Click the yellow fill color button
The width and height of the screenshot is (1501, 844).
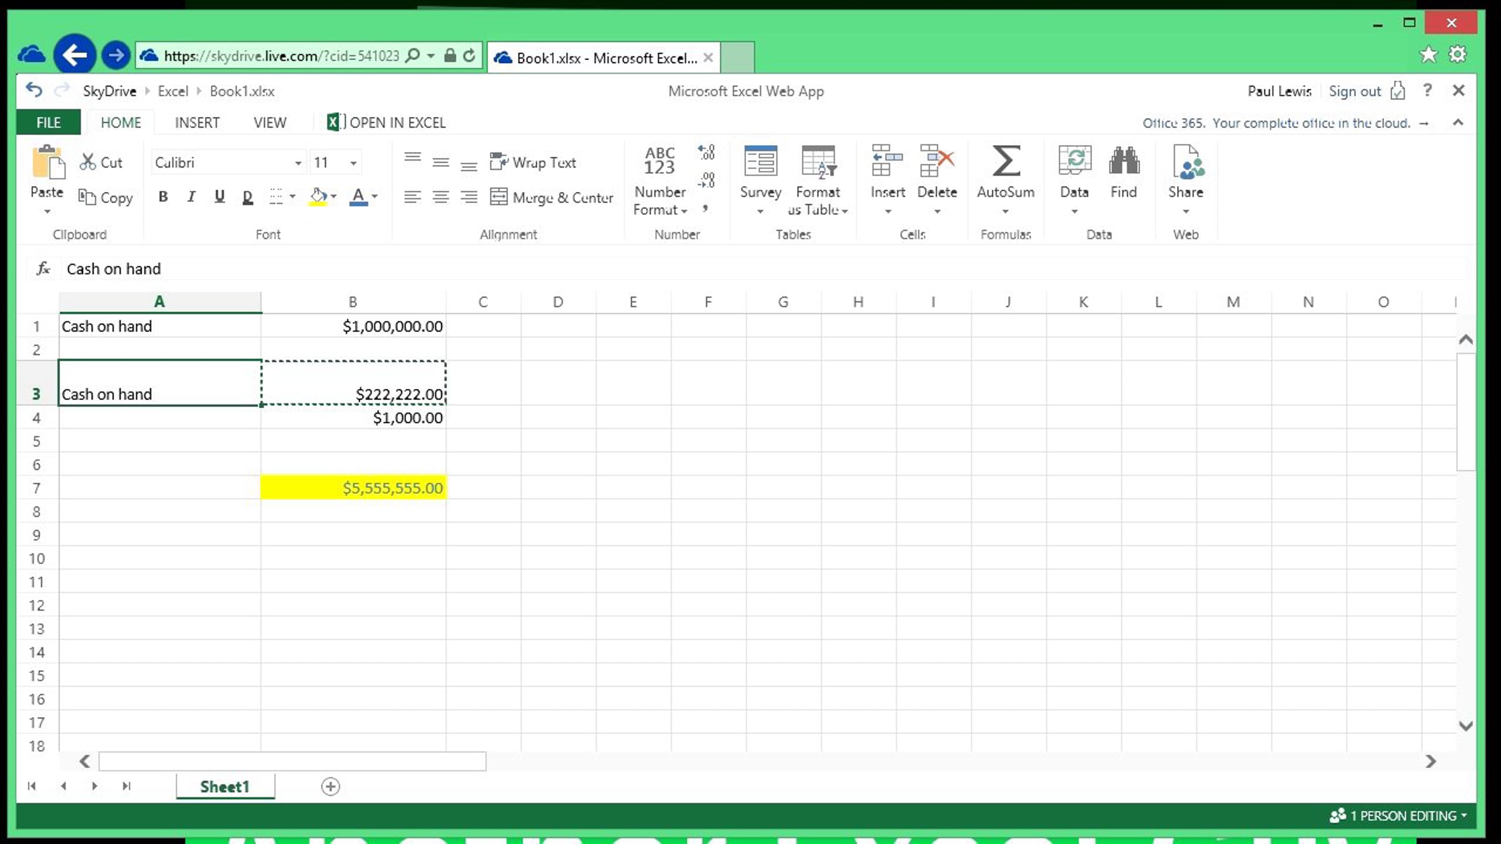tap(318, 197)
